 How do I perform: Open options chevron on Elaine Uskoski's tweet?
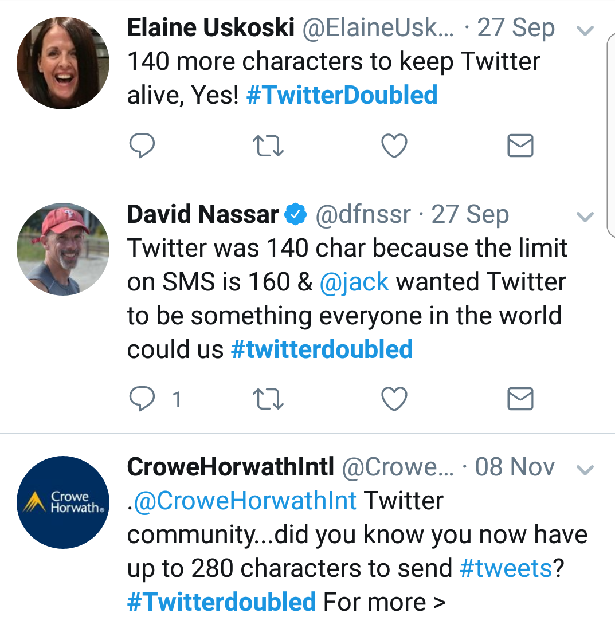pyautogui.click(x=585, y=31)
